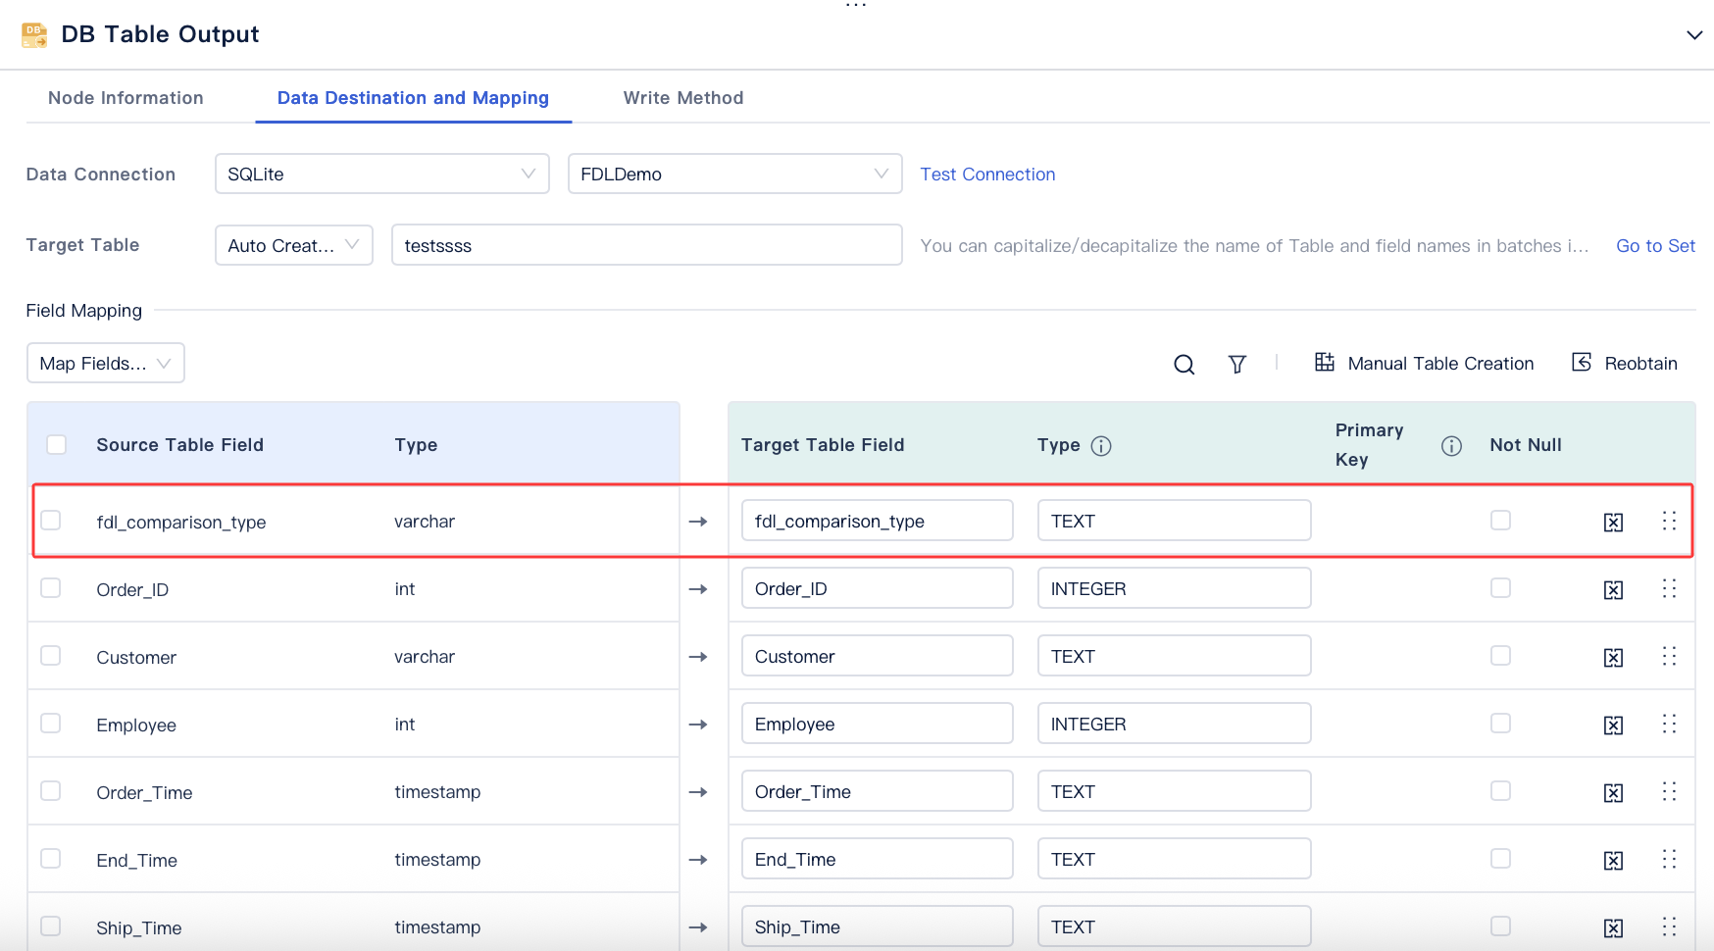Click the Source Table Field column header
This screenshot has width=1714, height=951.
click(180, 445)
